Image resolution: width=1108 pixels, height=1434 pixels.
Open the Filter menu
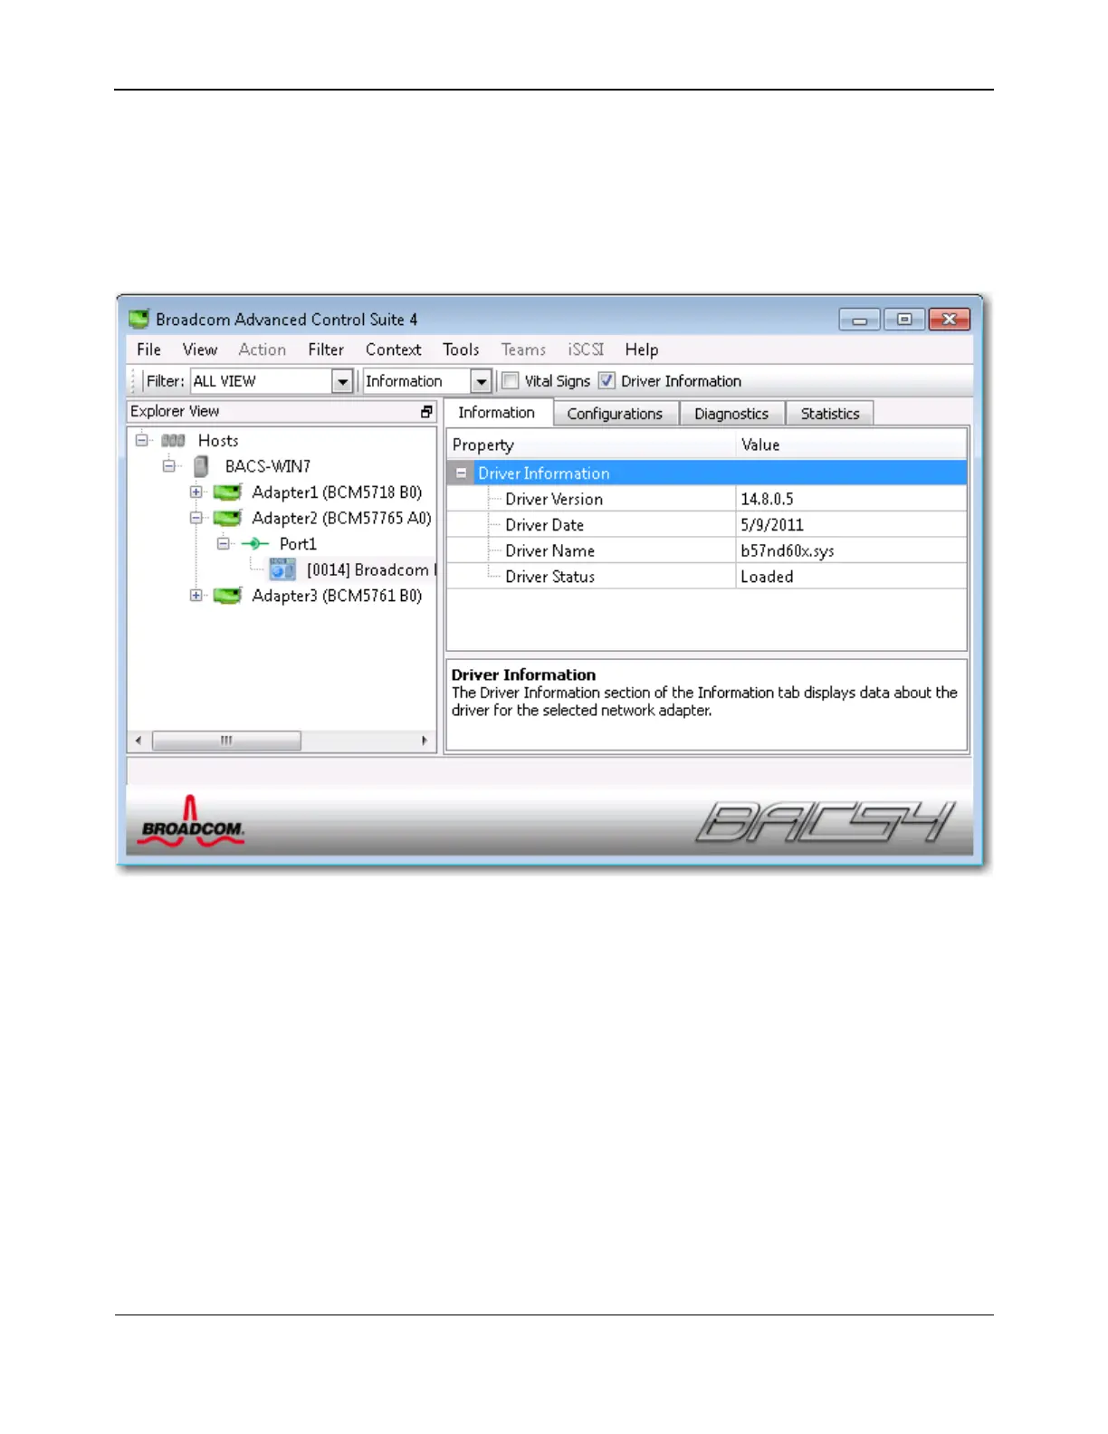326,349
